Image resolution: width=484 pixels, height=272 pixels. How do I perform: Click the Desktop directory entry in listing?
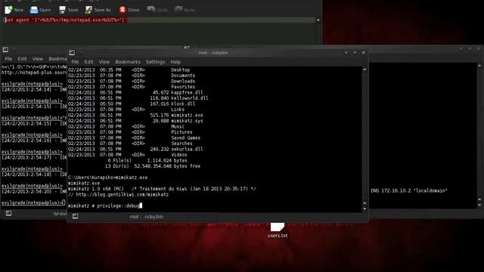click(181, 70)
